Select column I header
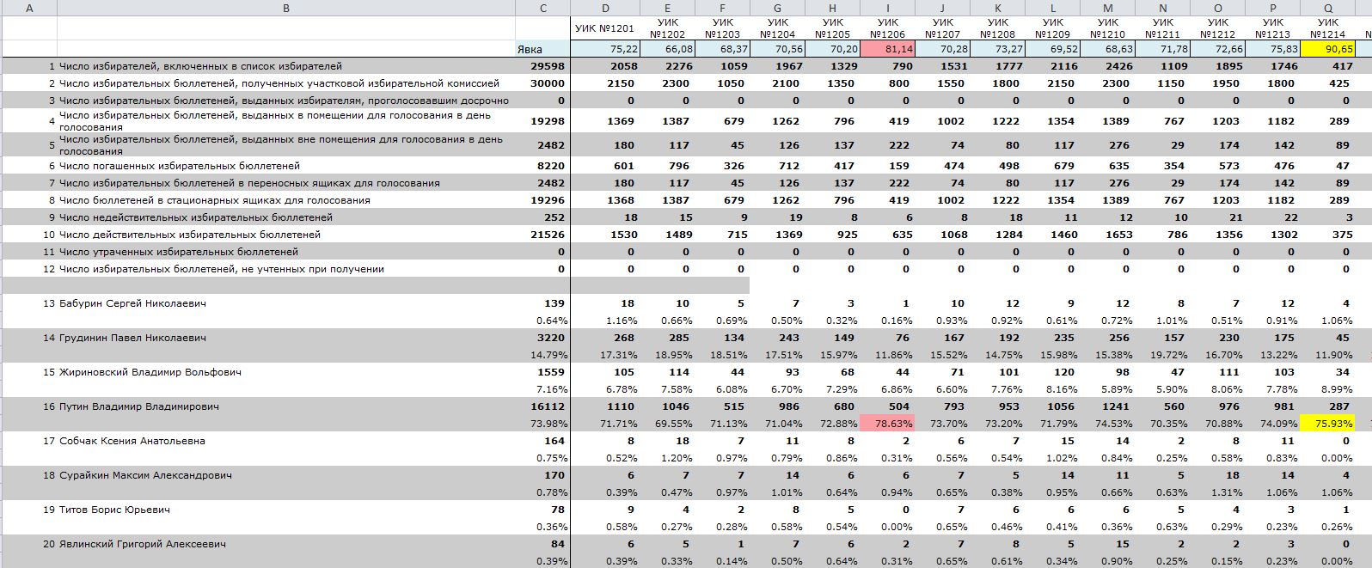 pos(887,8)
